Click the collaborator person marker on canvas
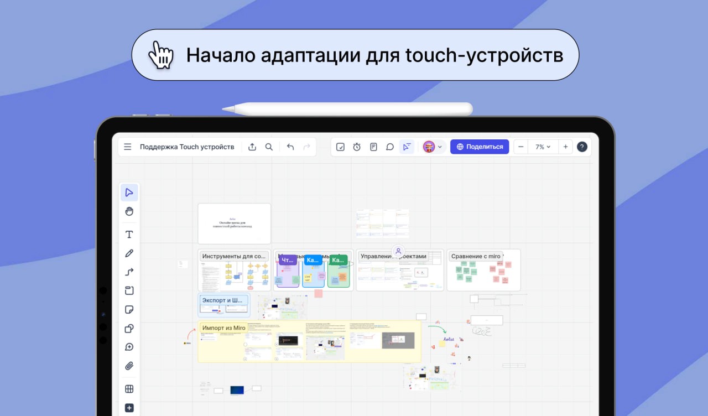 tap(398, 251)
